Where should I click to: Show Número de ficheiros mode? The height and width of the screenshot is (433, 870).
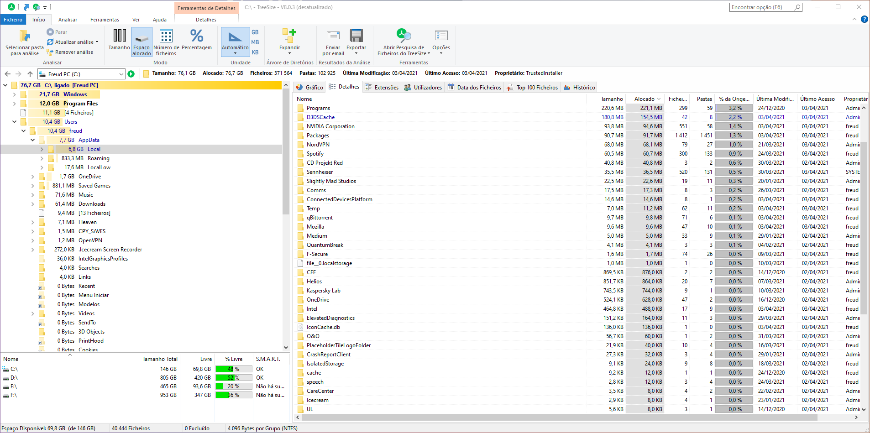pyautogui.click(x=166, y=42)
